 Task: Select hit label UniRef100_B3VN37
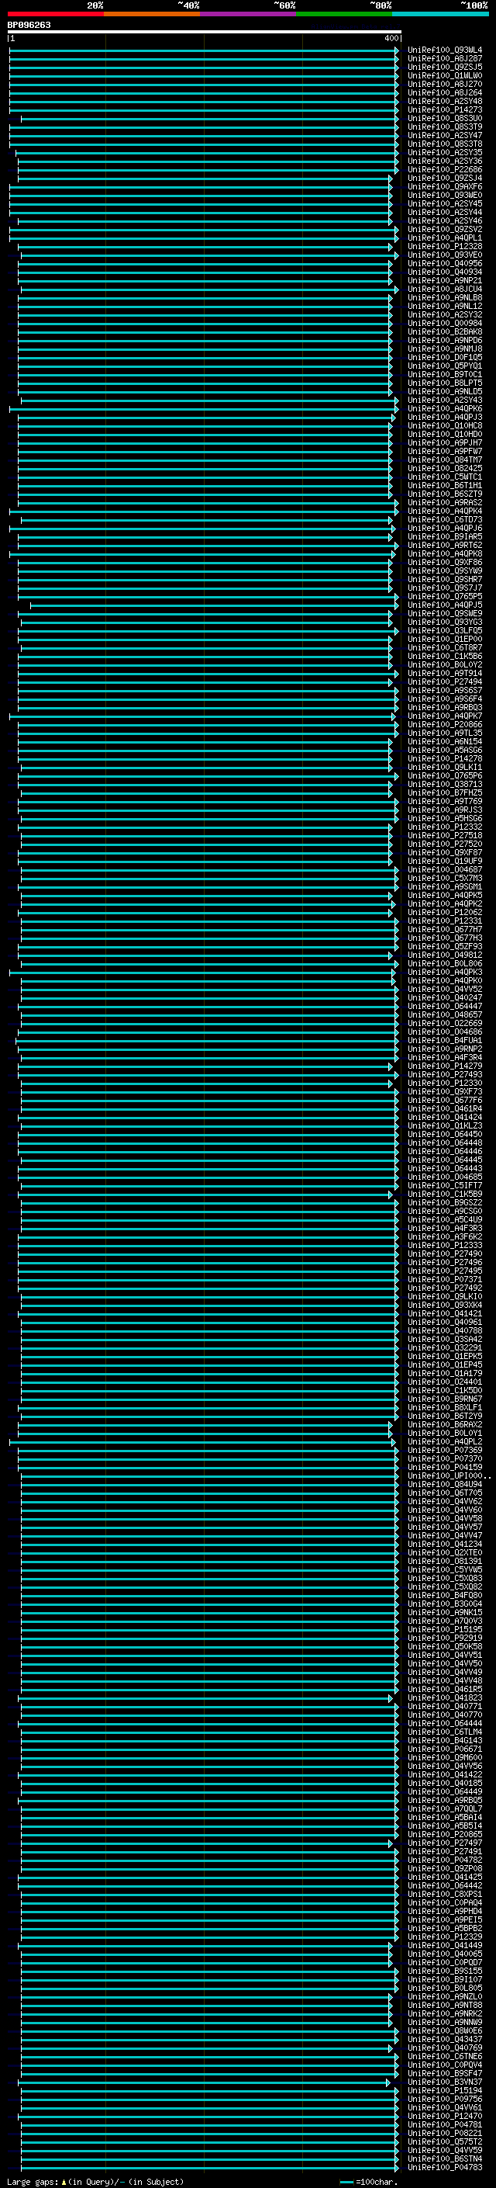click(x=445, y=2082)
